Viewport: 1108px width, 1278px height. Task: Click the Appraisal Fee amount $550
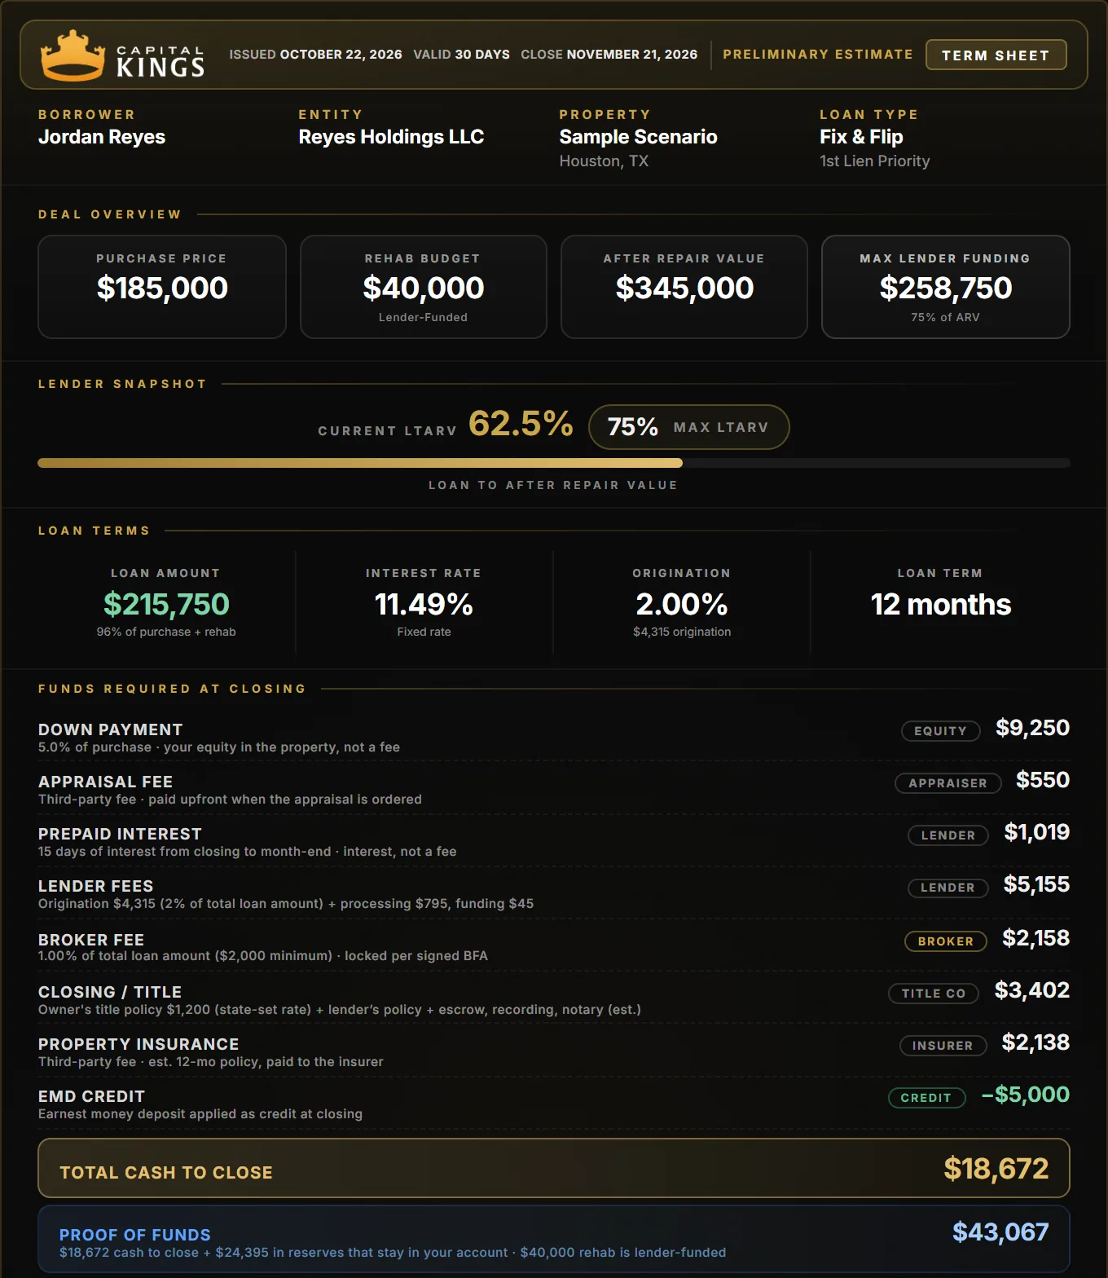[x=1043, y=780]
